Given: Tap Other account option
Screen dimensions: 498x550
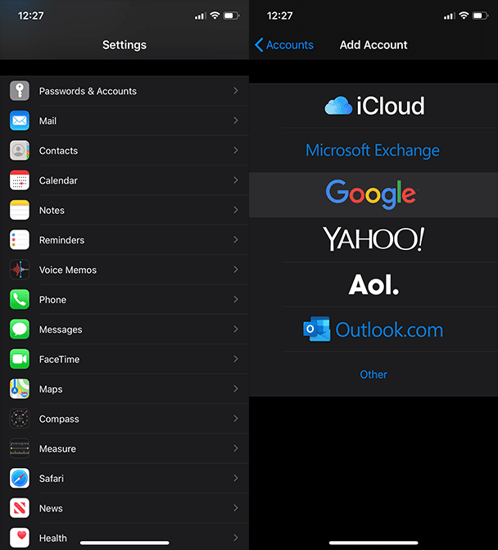Looking at the screenshot, I should pyautogui.click(x=373, y=374).
